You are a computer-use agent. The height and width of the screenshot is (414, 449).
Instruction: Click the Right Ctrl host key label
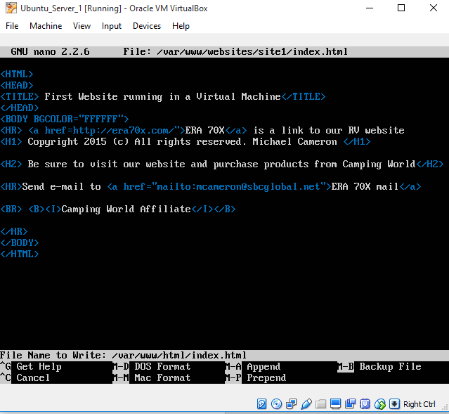(x=419, y=404)
